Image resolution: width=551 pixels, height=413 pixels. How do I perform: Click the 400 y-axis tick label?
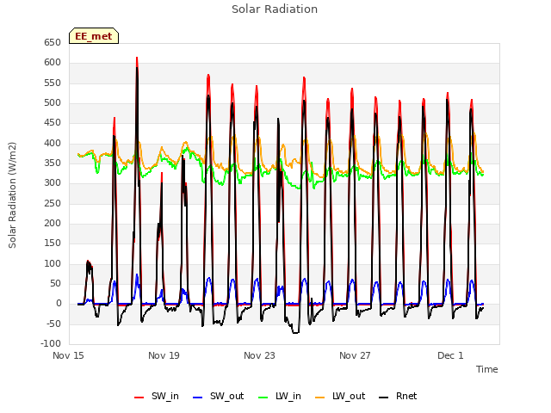click(53, 144)
